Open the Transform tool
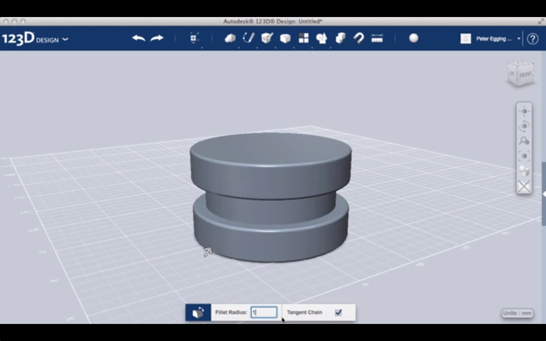Image resolution: width=546 pixels, height=341 pixels. pos(194,38)
